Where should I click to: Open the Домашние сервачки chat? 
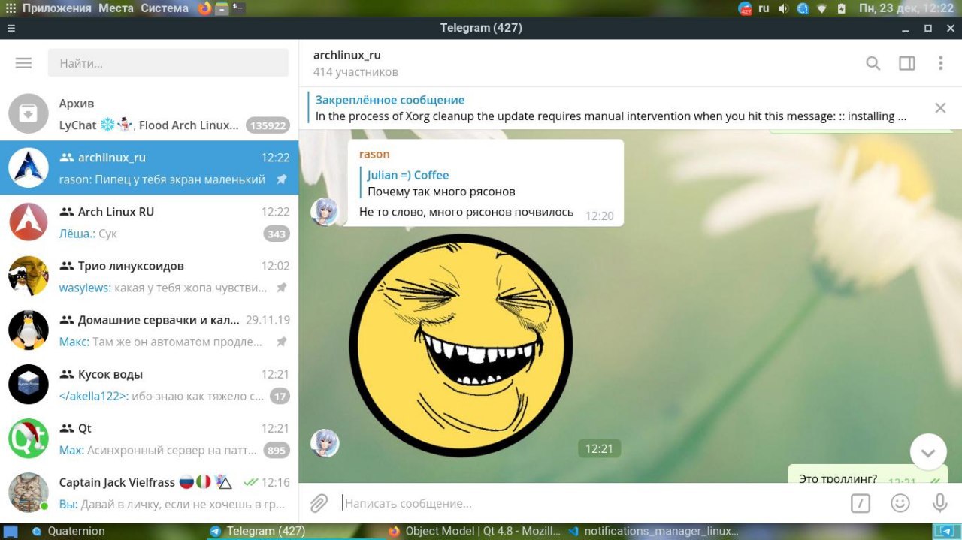[x=149, y=330]
